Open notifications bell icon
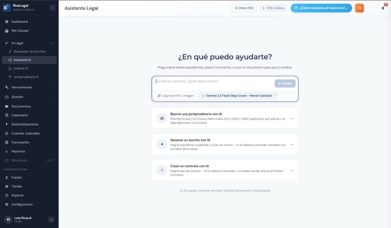The height and width of the screenshot is (228, 391). point(383,8)
